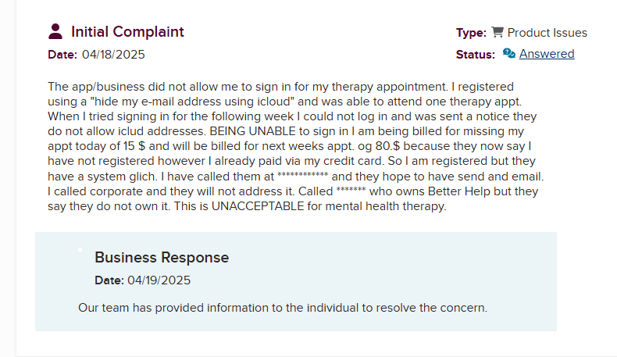Click the masked phone number asterisks
The width and height of the screenshot is (617, 357).
[x=302, y=177]
